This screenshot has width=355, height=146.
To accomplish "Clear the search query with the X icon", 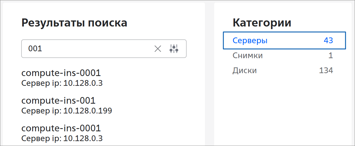I will click(158, 49).
